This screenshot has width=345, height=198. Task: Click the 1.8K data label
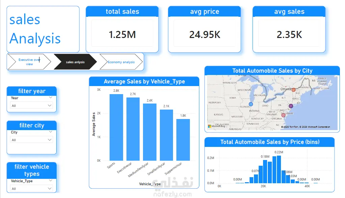point(183,116)
